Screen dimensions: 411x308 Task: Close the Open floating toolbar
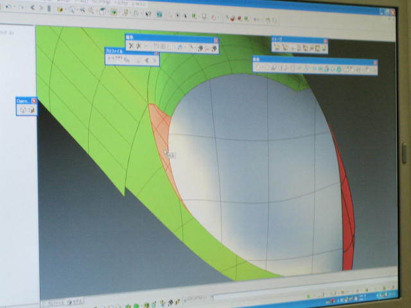click(x=34, y=101)
